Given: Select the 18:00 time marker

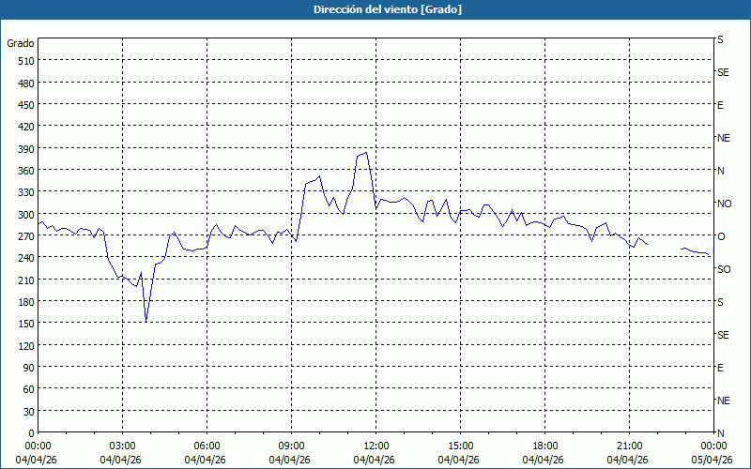Looking at the screenshot, I should pyautogui.click(x=544, y=446).
